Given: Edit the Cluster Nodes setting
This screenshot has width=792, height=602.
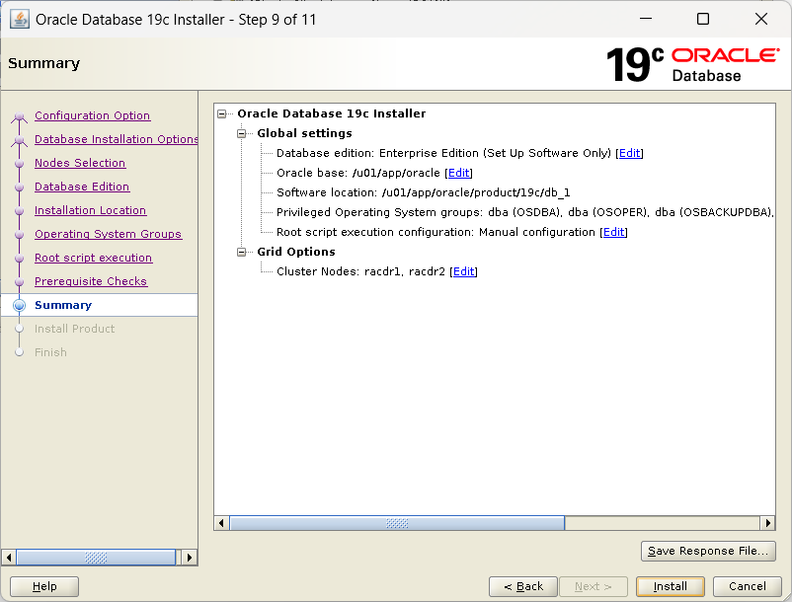Looking at the screenshot, I should click(x=464, y=271).
